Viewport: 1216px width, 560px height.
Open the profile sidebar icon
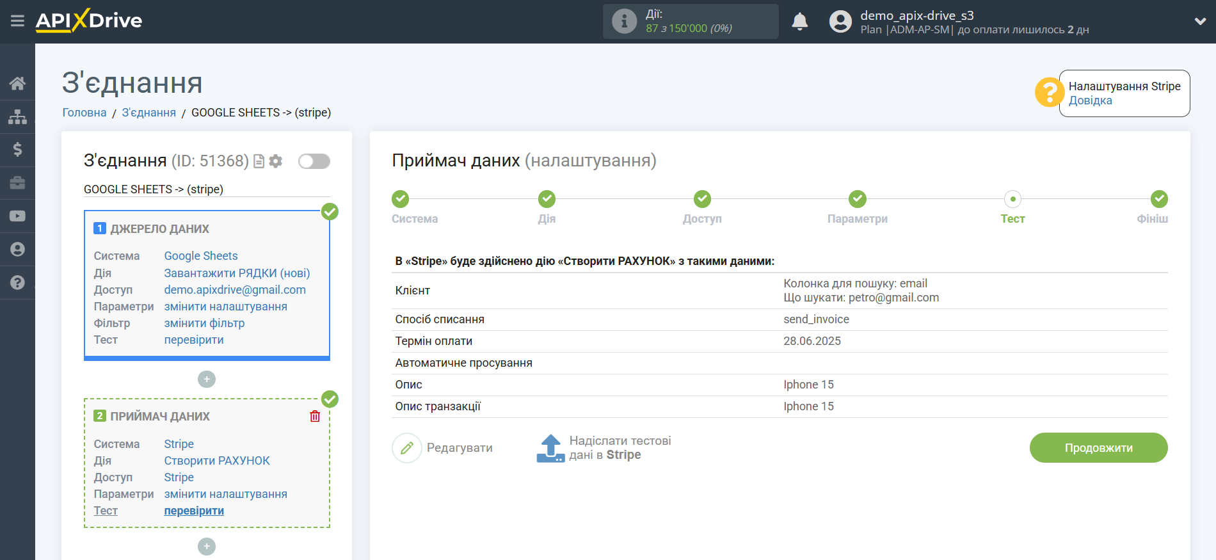17,250
